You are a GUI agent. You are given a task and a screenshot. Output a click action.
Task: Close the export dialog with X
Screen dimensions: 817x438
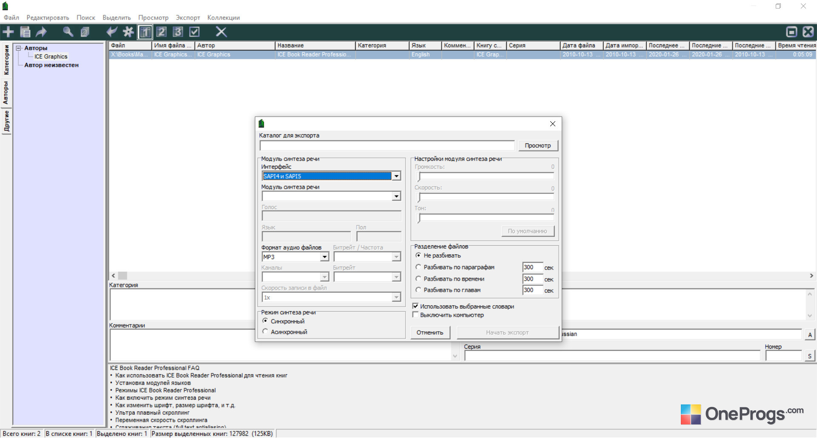click(x=552, y=124)
